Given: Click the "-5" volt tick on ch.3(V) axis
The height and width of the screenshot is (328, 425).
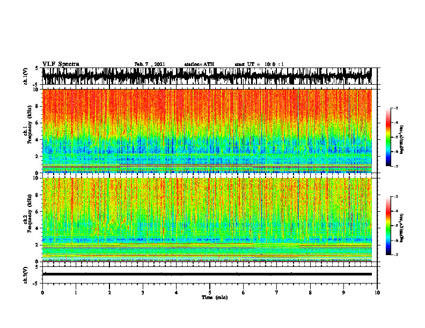Looking at the screenshot, I should [36, 284].
